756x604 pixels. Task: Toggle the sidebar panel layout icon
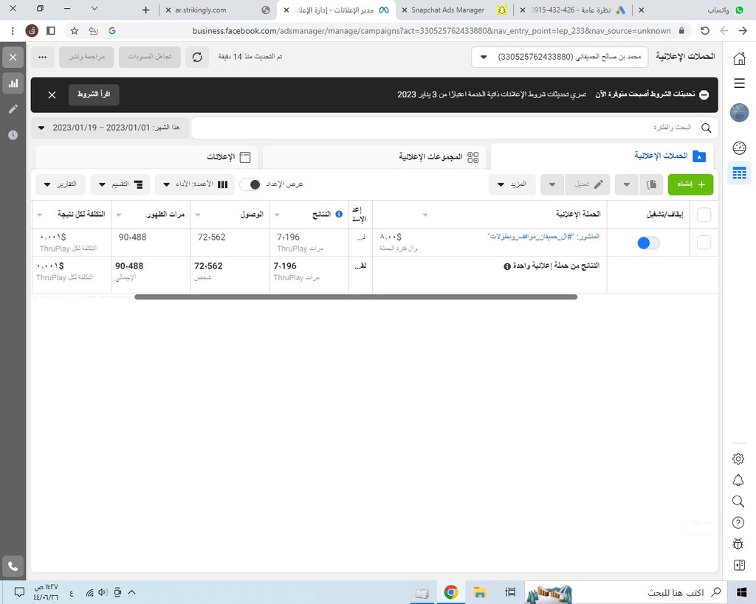[x=739, y=565]
